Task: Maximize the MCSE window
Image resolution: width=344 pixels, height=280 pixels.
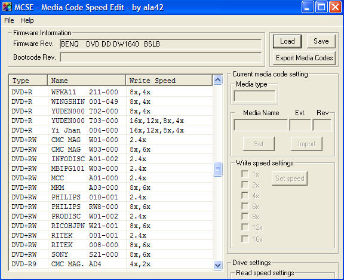Action: 321,7
